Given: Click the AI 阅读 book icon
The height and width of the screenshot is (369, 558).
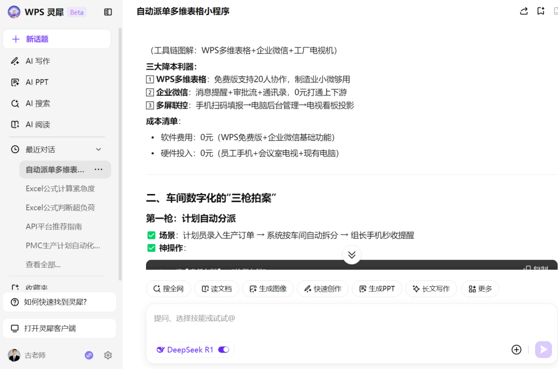Looking at the screenshot, I should (x=15, y=124).
